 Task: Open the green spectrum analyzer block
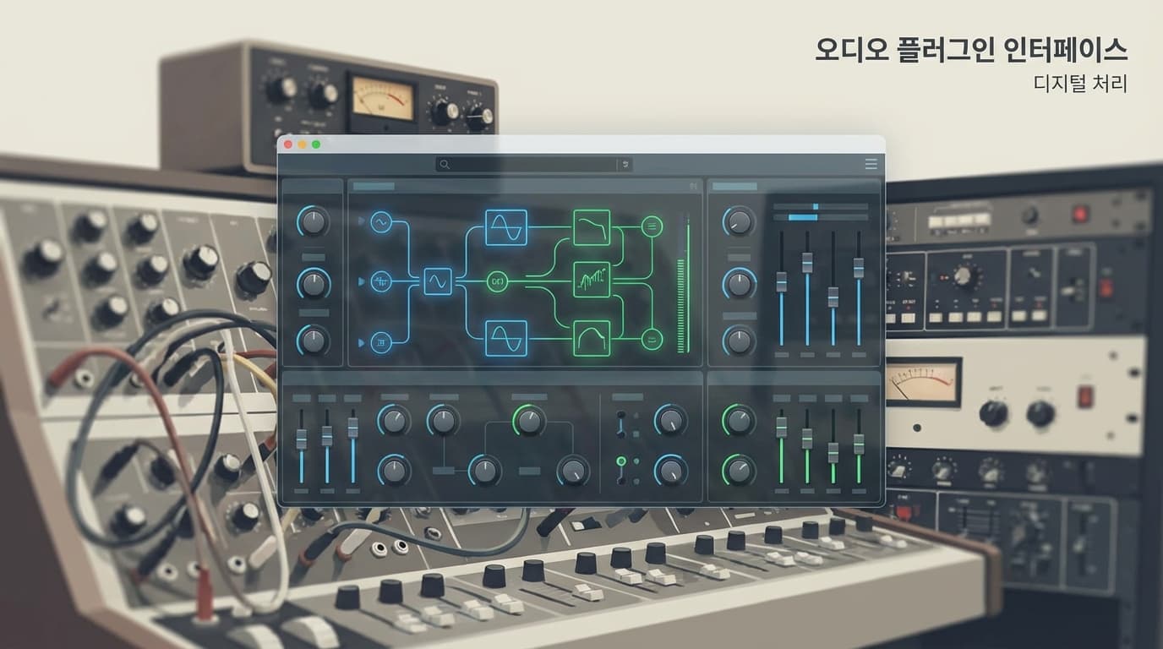coord(592,280)
